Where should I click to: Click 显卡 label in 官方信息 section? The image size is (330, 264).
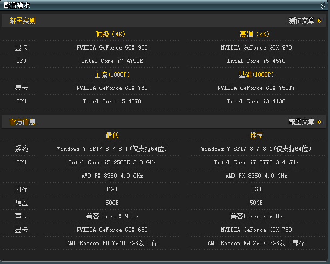(x=21, y=230)
